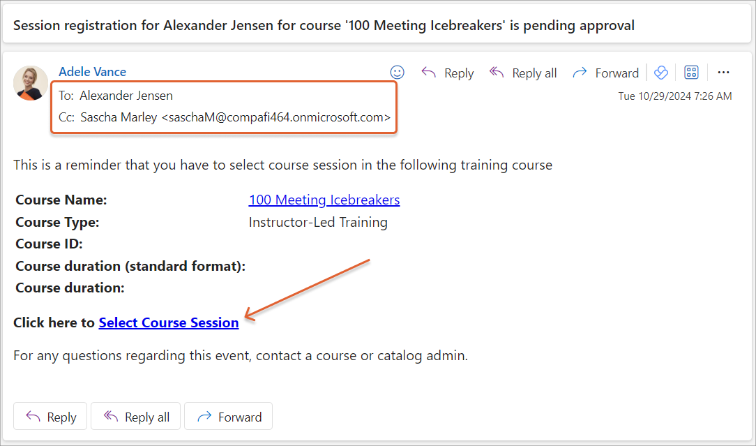Image resolution: width=756 pixels, height=446 pixels.
Task: Open the Copilot icon in message toolbar
Action: coord(662,73)
